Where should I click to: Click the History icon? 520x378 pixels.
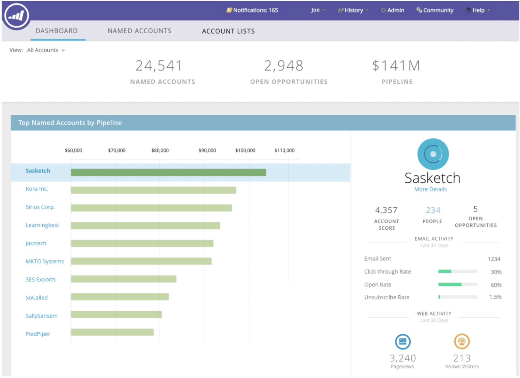[x=340, y=10]
